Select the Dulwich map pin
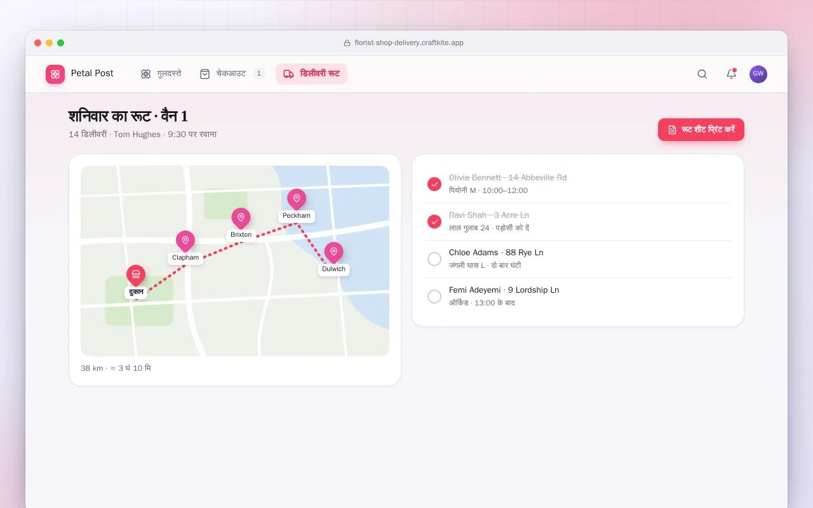 click(x=333, y=252)
